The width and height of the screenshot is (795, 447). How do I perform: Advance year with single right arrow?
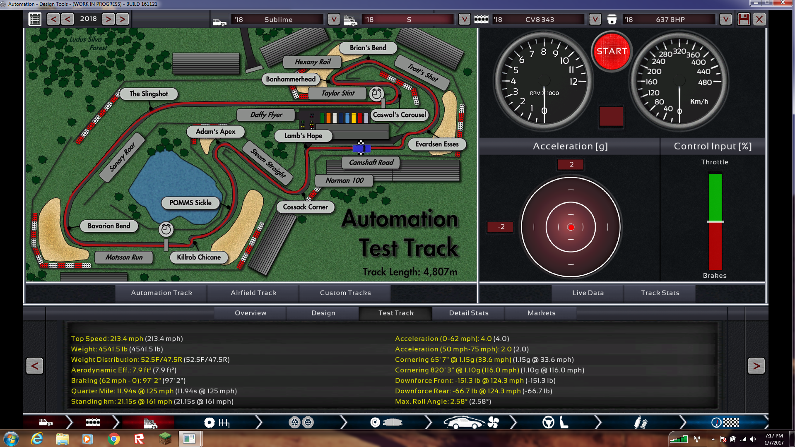click(108, 19)
